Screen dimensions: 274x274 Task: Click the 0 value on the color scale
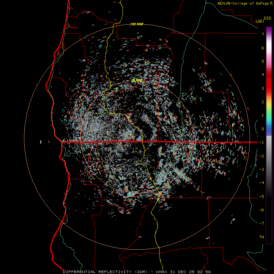tap(263, 129)
